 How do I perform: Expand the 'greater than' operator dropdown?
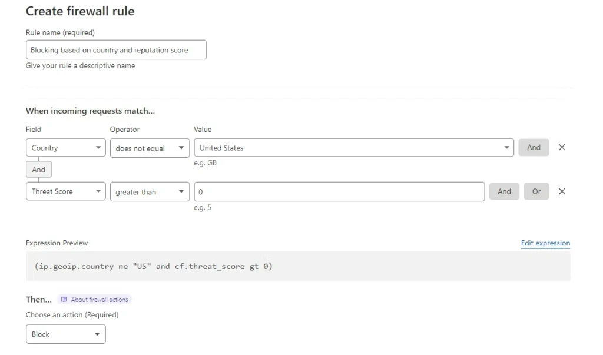[x=150, y=191]
